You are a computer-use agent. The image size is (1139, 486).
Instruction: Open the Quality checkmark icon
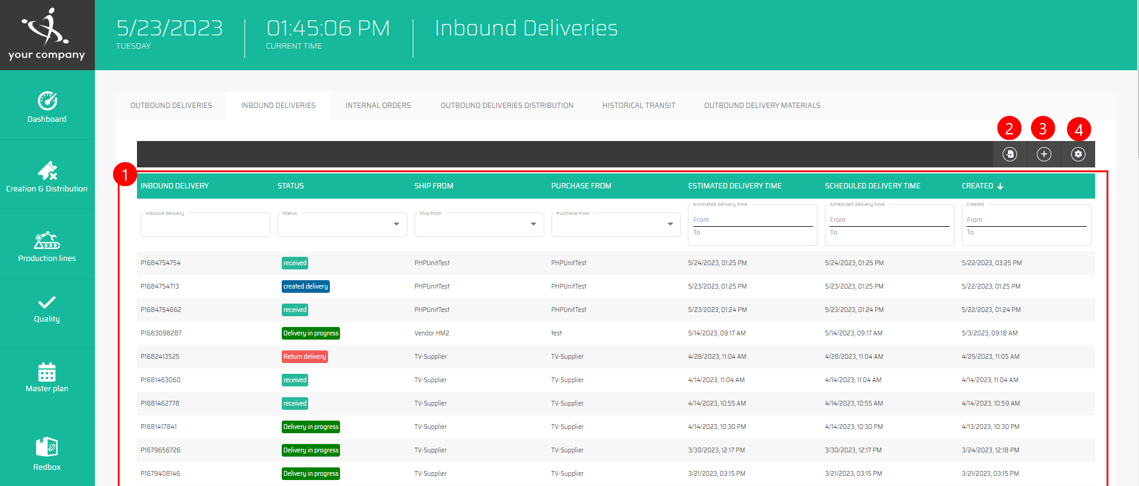(x=47, y=302)
